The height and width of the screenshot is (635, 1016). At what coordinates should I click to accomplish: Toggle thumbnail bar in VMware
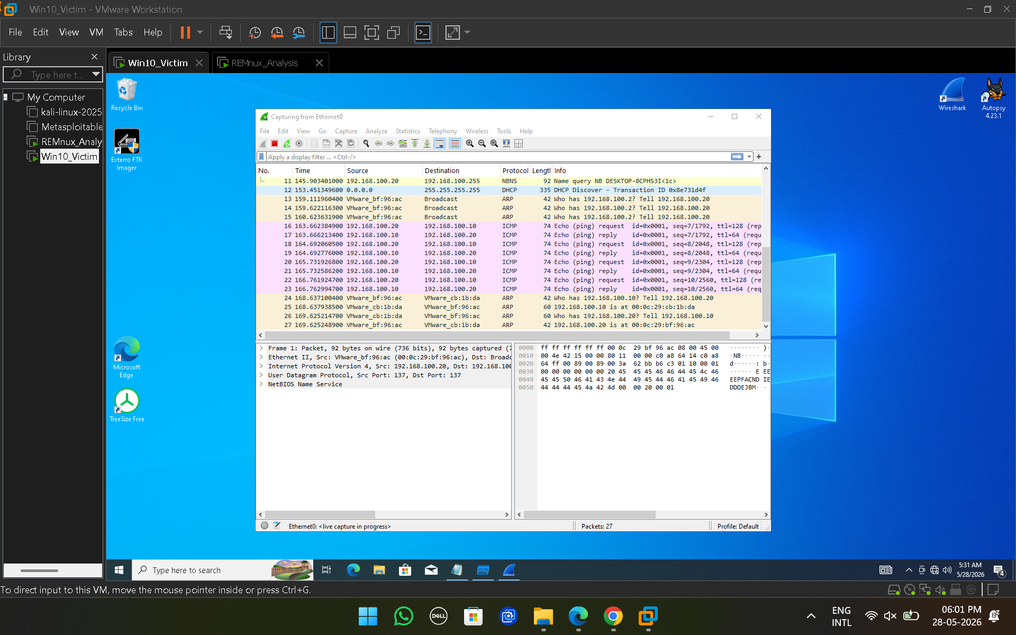(350, 32)
